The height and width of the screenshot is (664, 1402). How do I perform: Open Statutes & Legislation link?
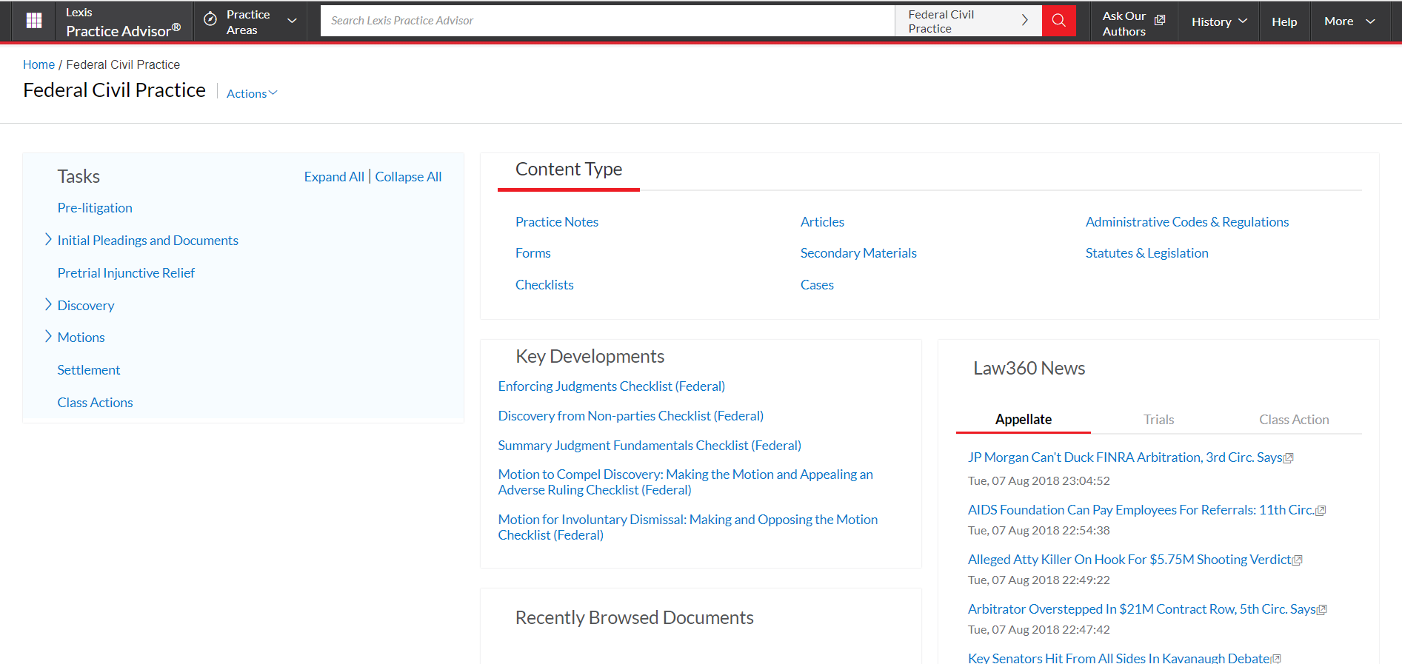pyautogui.click(x=1146, y=253)
